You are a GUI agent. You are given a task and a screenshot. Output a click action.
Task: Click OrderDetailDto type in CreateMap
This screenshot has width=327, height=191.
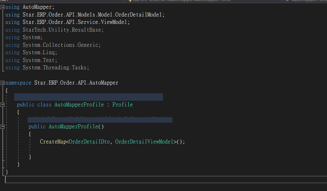89,142
